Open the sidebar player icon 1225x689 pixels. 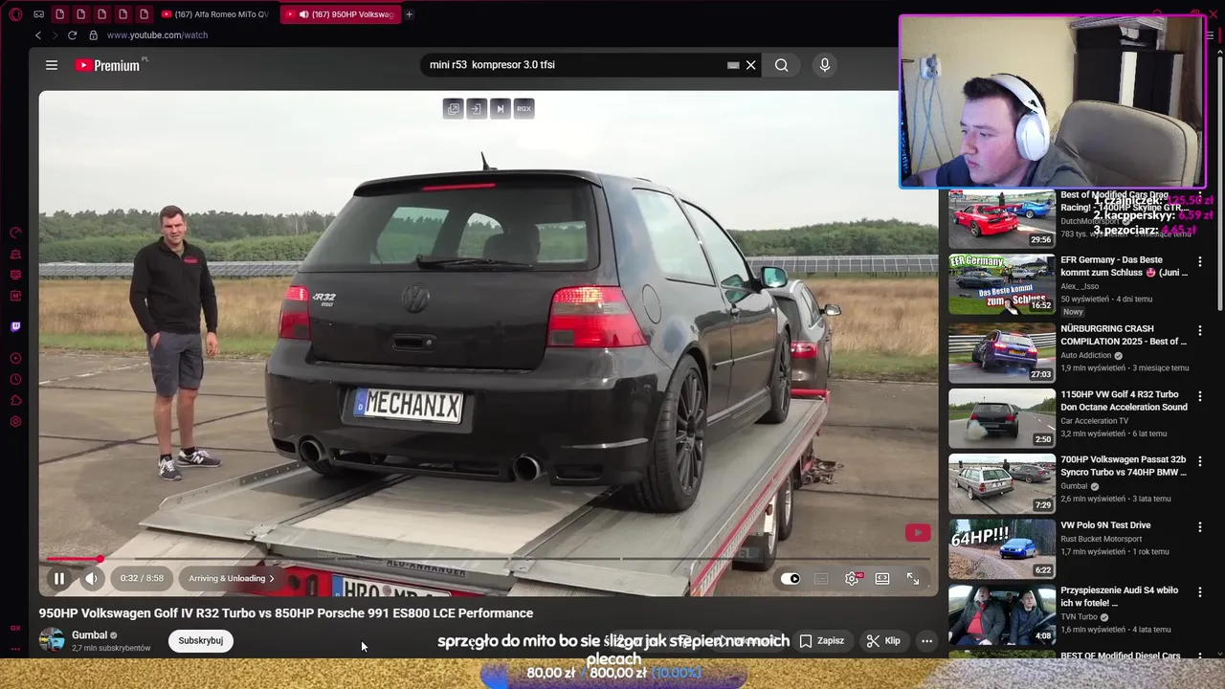pos(15,359)
